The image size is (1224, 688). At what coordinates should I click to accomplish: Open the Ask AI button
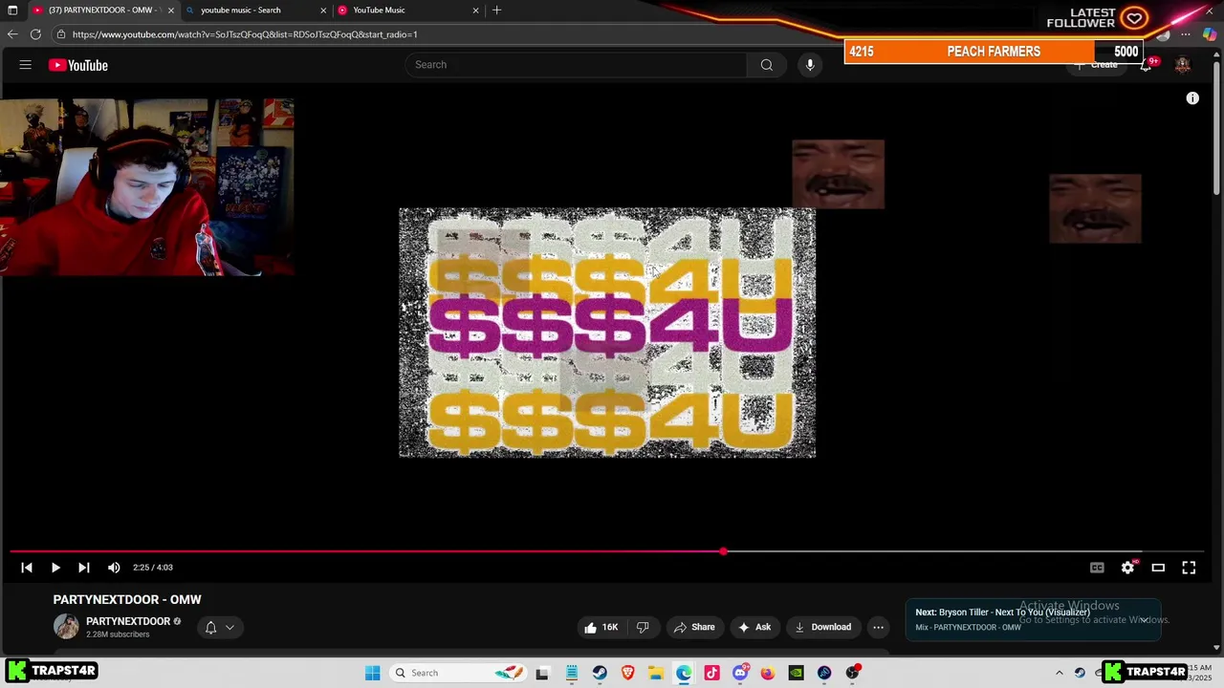(x=754, y=627)
